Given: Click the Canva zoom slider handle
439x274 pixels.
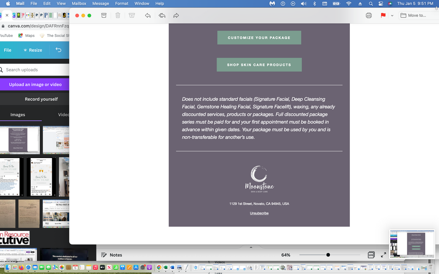Looking at the screenshot, I should [328, 255].
